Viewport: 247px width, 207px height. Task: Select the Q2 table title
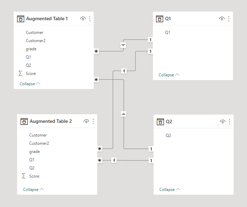tap(169, 121)
